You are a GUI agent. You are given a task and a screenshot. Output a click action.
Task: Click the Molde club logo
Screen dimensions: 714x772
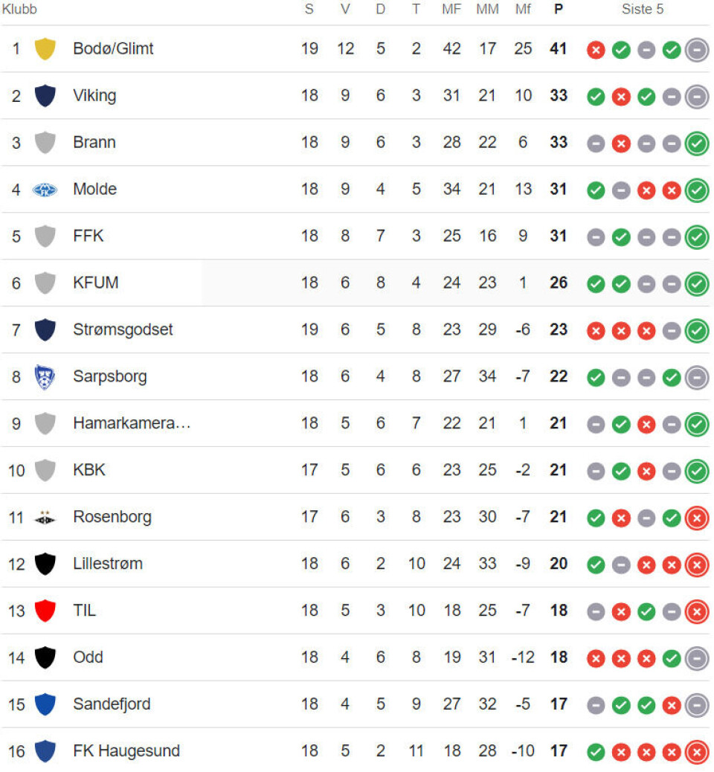45,190
